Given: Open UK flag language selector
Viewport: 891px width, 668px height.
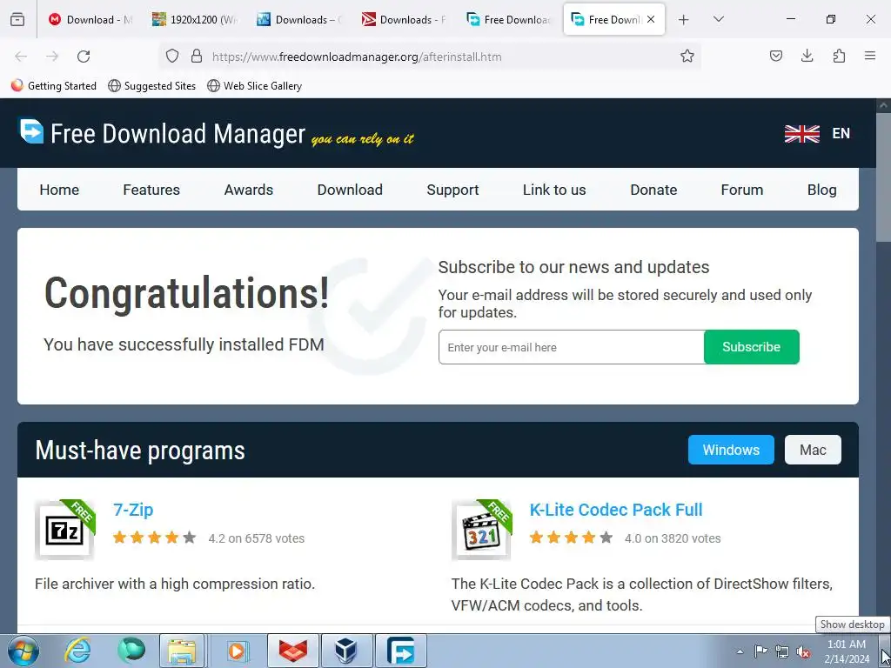Looking at the screenshot, I should (x=801, y=134).
